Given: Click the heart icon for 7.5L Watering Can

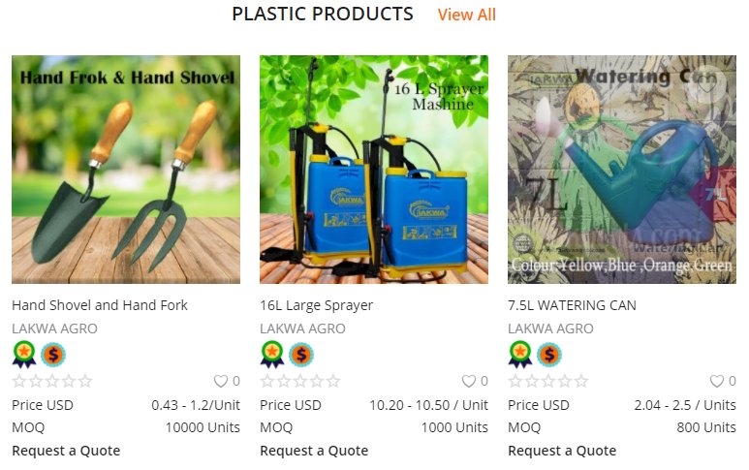Looking at the screenshot, I should click(716, 381).
